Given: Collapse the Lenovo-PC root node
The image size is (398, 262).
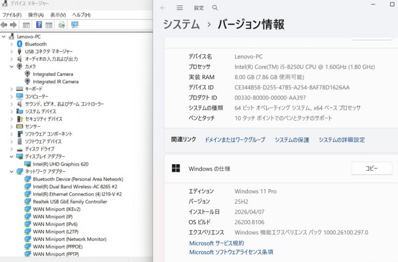Looking at the screenshot, I should pyautogui.click(x=4, y=37).
